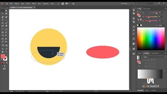Select the Shaper tool
Viewport: 167px width, 94px height.
(x=3, y=26)
